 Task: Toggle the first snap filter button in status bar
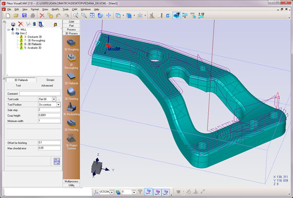tap(149, 192)
